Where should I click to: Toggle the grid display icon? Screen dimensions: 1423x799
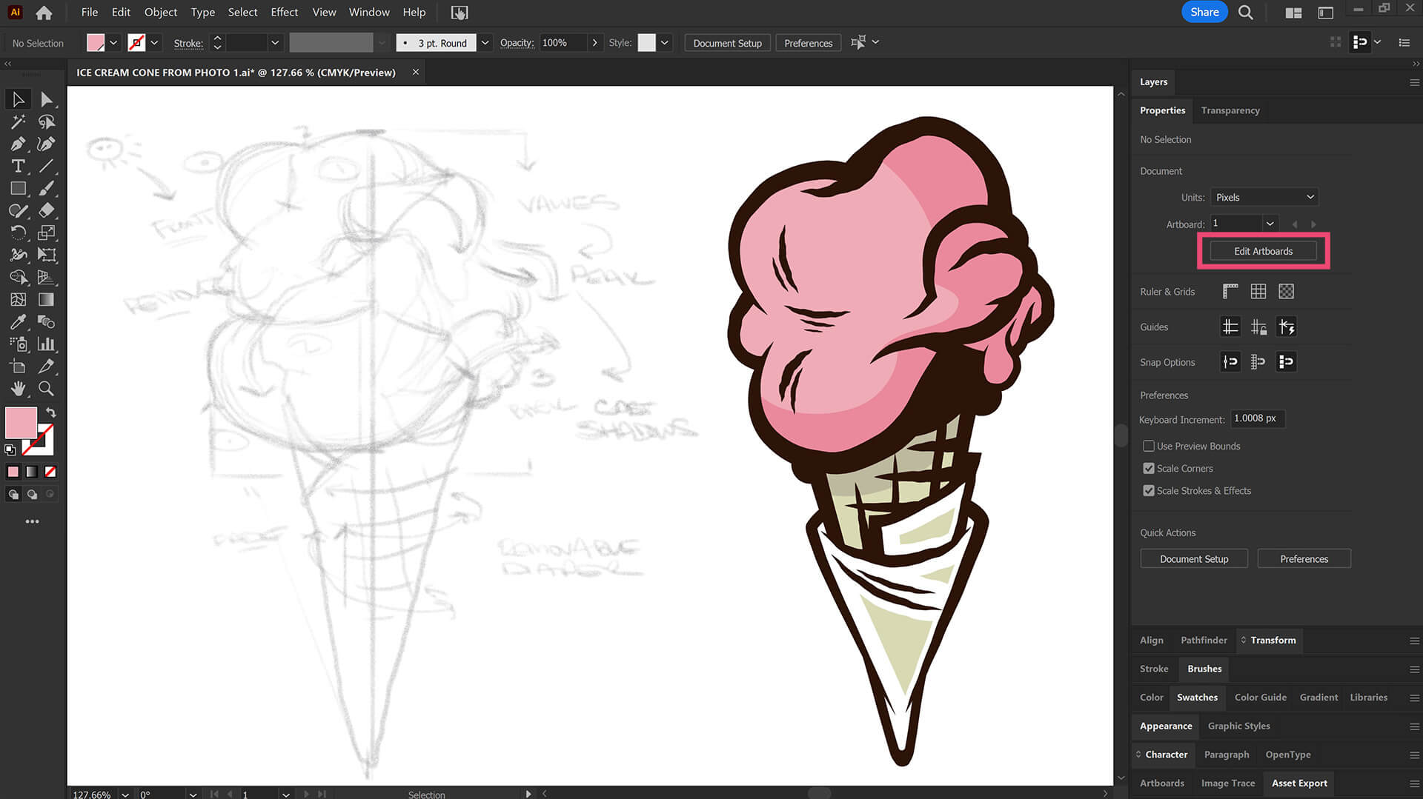point(1258,291)
